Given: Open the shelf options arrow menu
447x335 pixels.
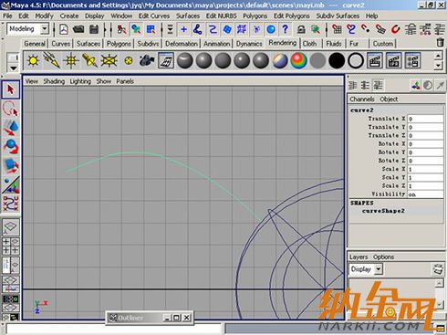Looking at the screenshot, I should (14, 68).
